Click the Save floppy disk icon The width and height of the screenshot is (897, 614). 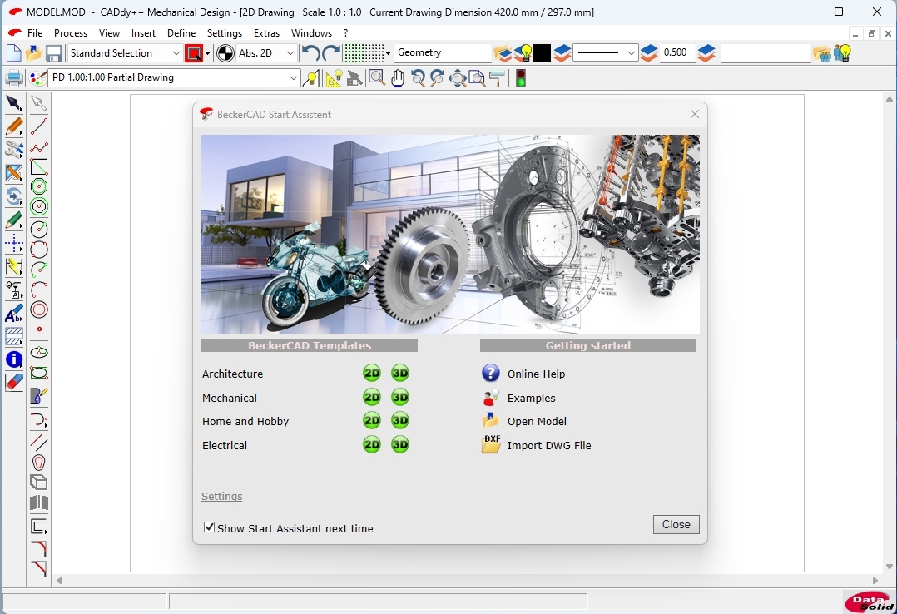coord(54,53)
